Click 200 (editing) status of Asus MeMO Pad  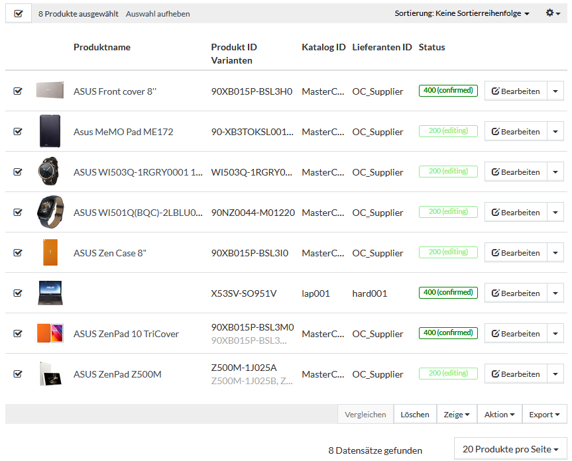[448, 131]
